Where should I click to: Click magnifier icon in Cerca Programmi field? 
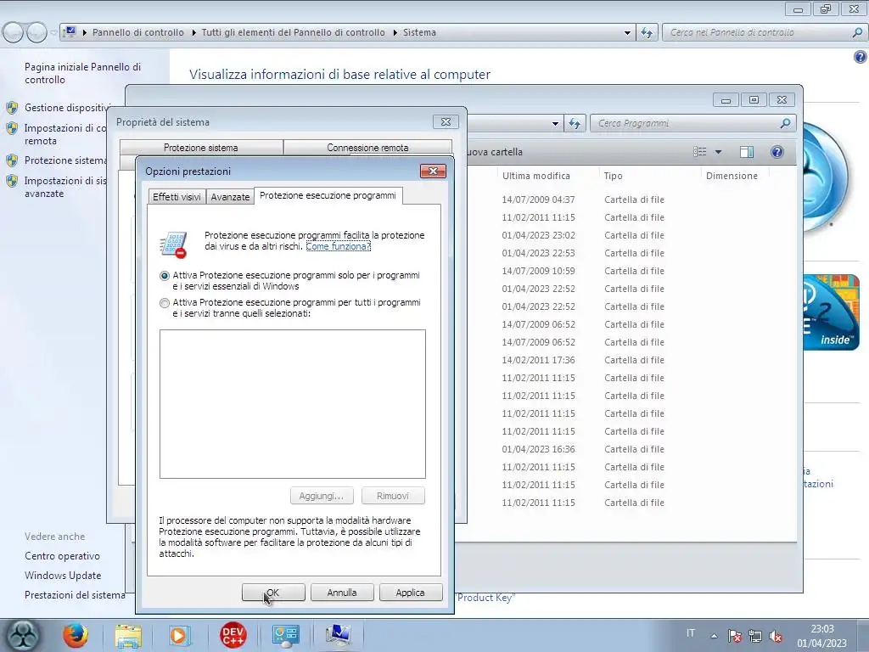(785, 123)
